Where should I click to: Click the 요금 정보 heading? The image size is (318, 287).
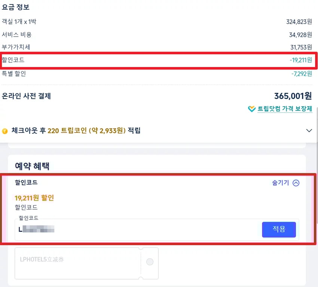click(x=16, y=7)
